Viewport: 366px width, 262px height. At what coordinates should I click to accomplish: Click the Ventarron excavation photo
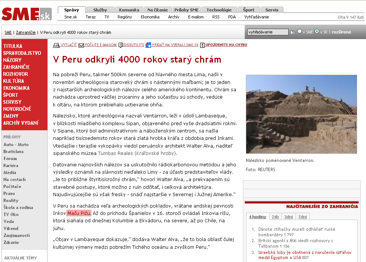click(301, 114)
